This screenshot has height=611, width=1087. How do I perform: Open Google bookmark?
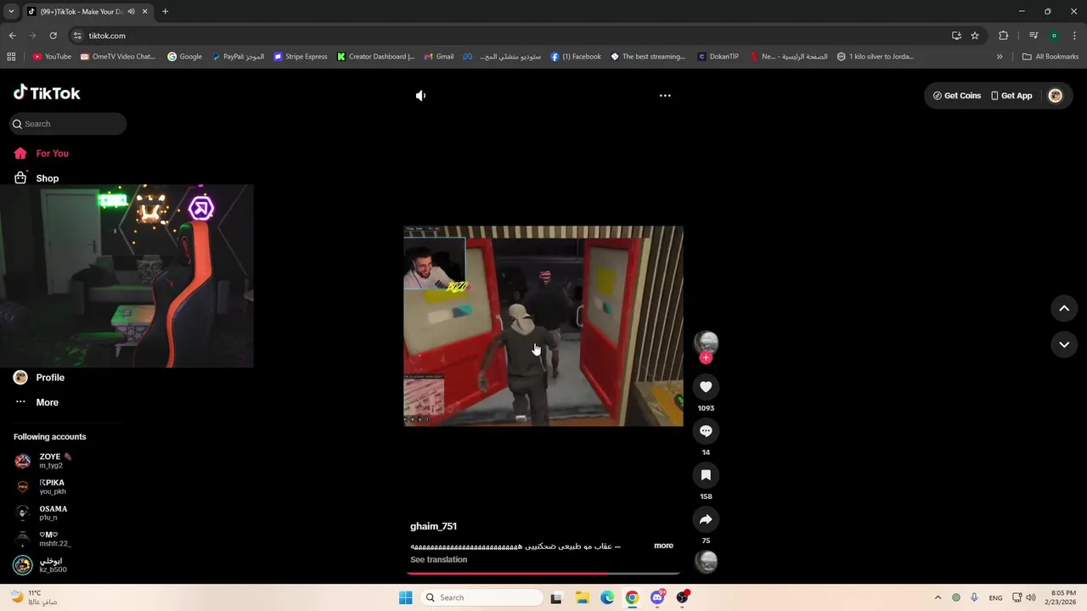tap(184, 57)
